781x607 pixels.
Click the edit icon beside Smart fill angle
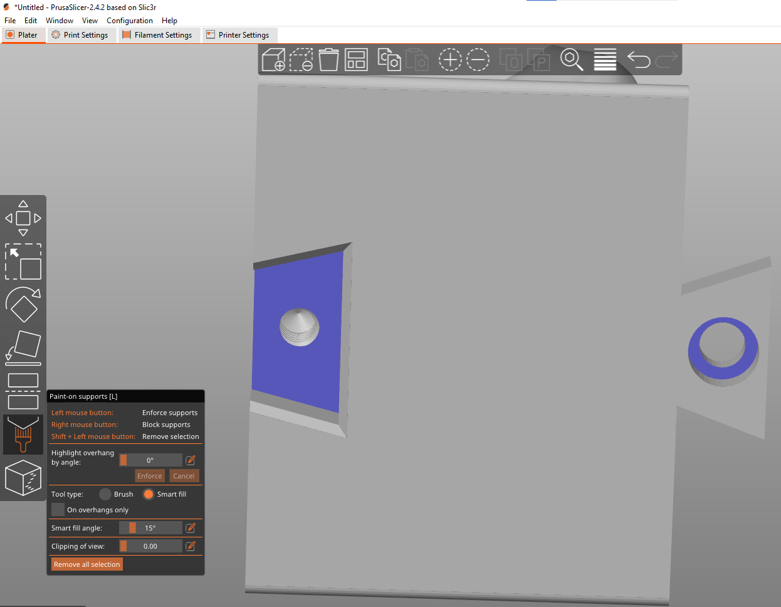pos(191,528)
